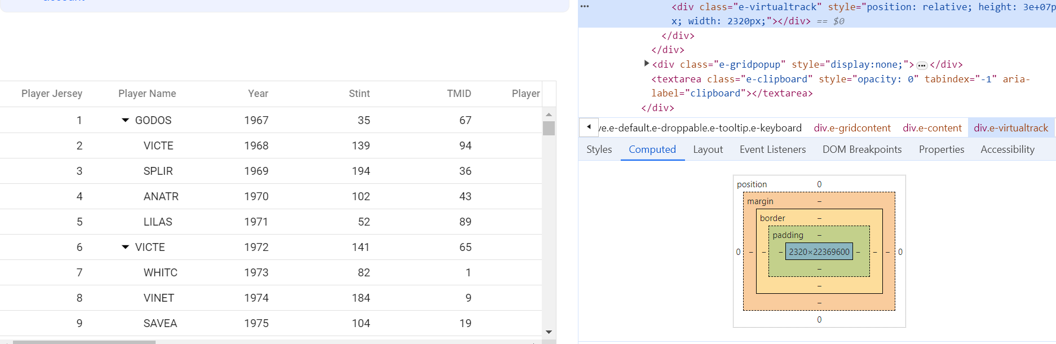This screenshot has width=1056, height=344.
Task: Click the vertical scrollbar thumb of the grid
Action: pos(549,129)
